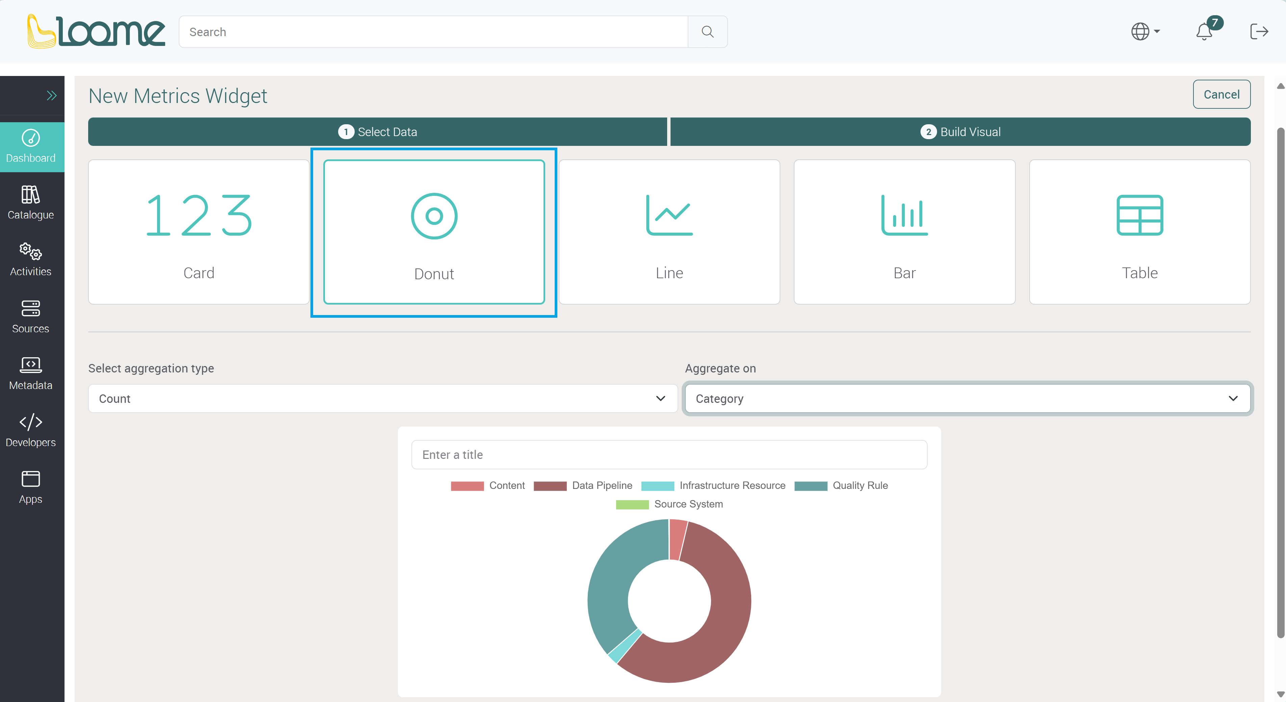This screenshot has height=702, width=1286.
Task: Toggle the Data Pipeline legend swatch
Action: click(x=550, y=486)
